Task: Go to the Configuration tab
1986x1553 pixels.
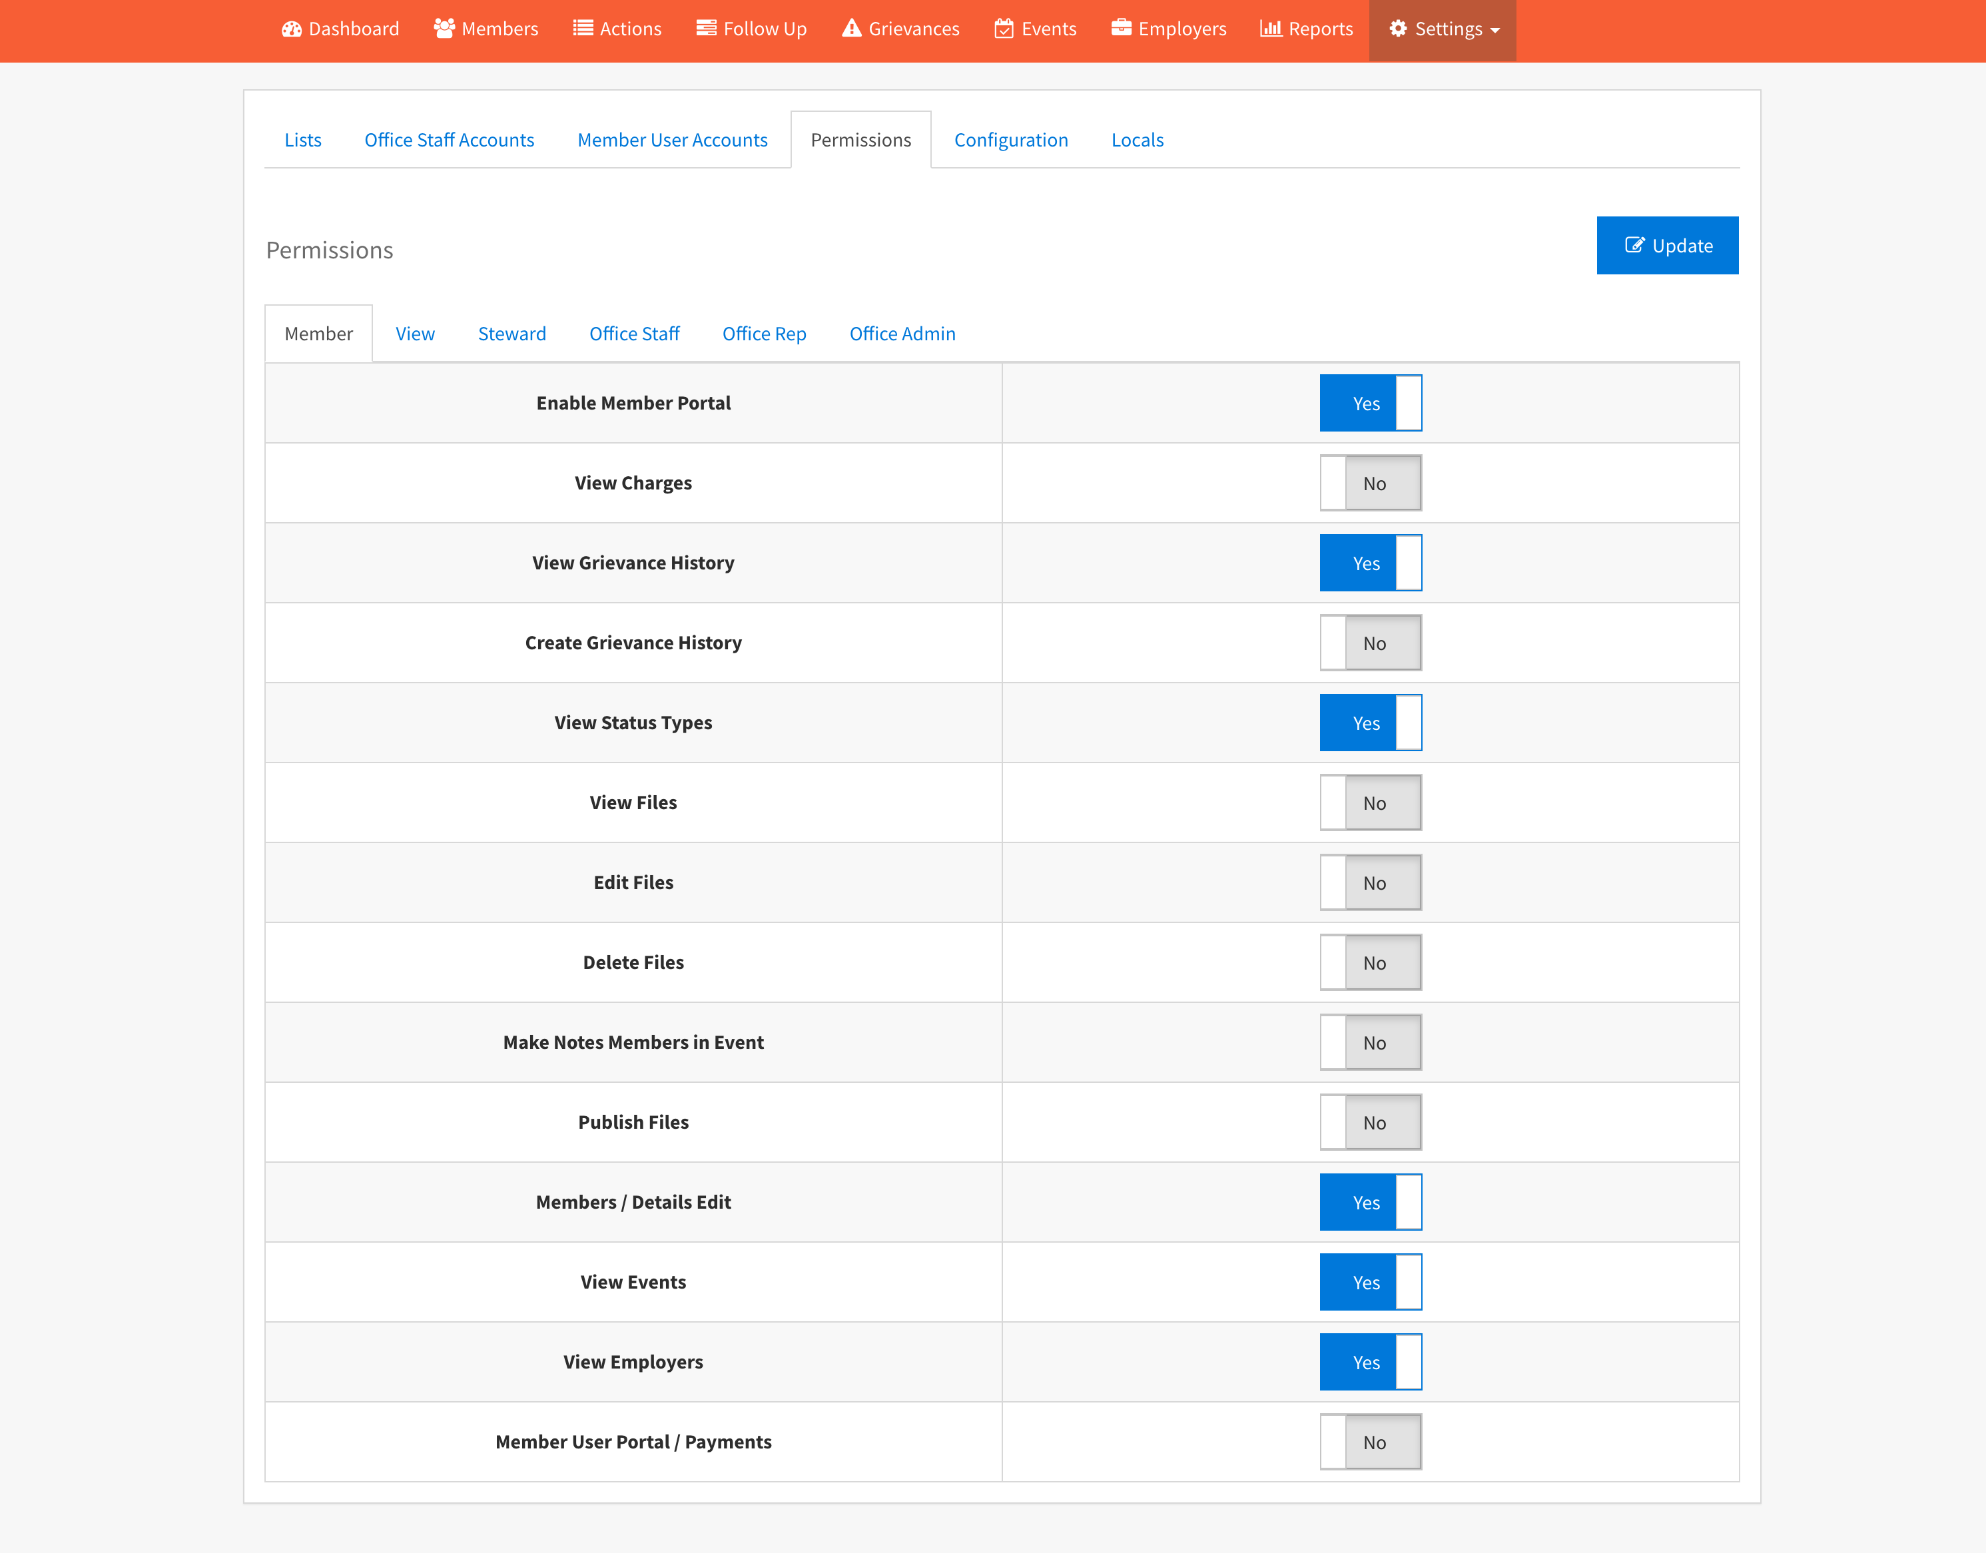Action: click(1010, 140)
